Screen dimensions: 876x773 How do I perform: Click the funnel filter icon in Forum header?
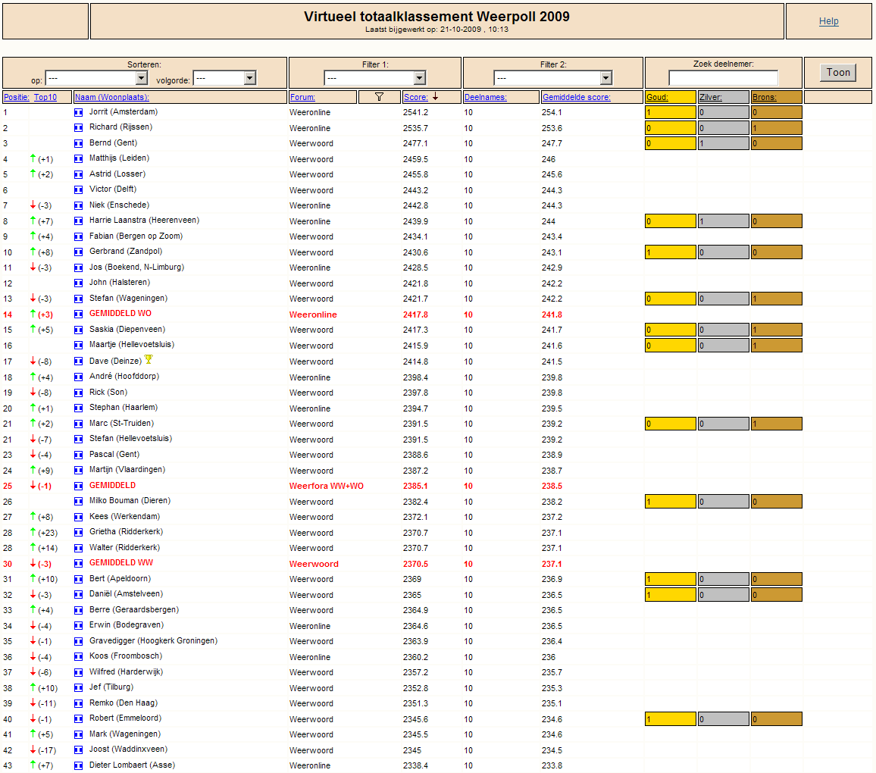coord(380,97)
